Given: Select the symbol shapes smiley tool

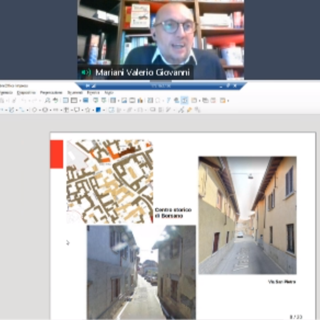Looking at the screenshot, I should click(45, 110).
